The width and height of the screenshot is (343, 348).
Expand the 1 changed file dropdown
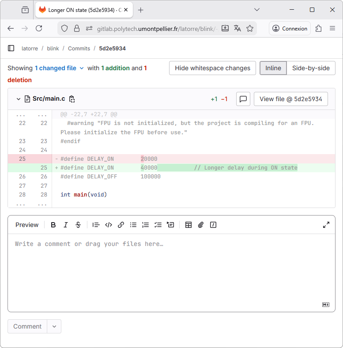click(x=59, y=68)
